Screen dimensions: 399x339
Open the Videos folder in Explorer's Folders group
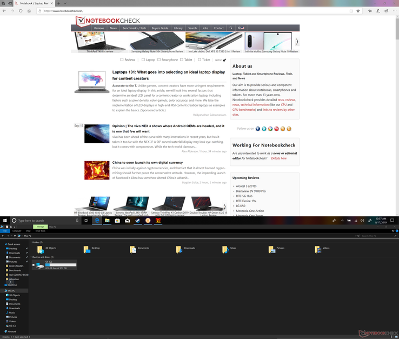pyautogui.click(x=322, y=249)
